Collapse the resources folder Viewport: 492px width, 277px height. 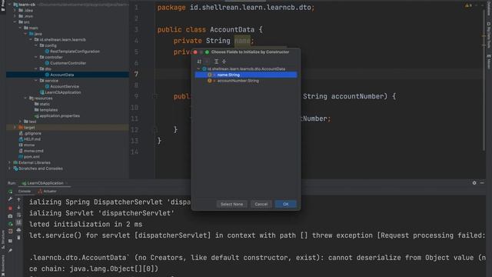pos(25,98)
